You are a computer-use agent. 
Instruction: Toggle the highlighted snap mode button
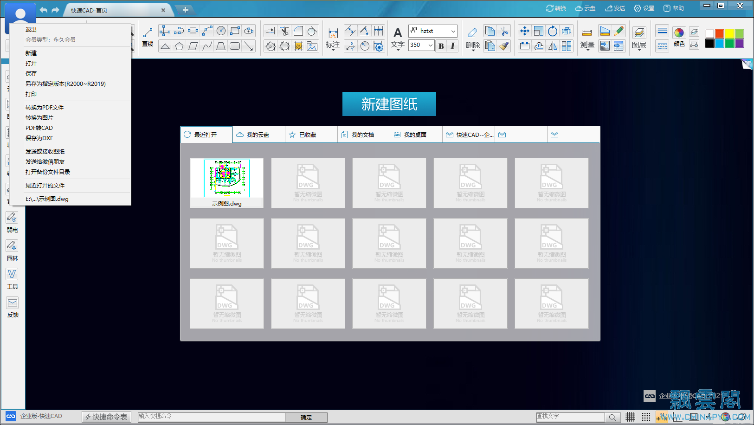pos(662,417)
